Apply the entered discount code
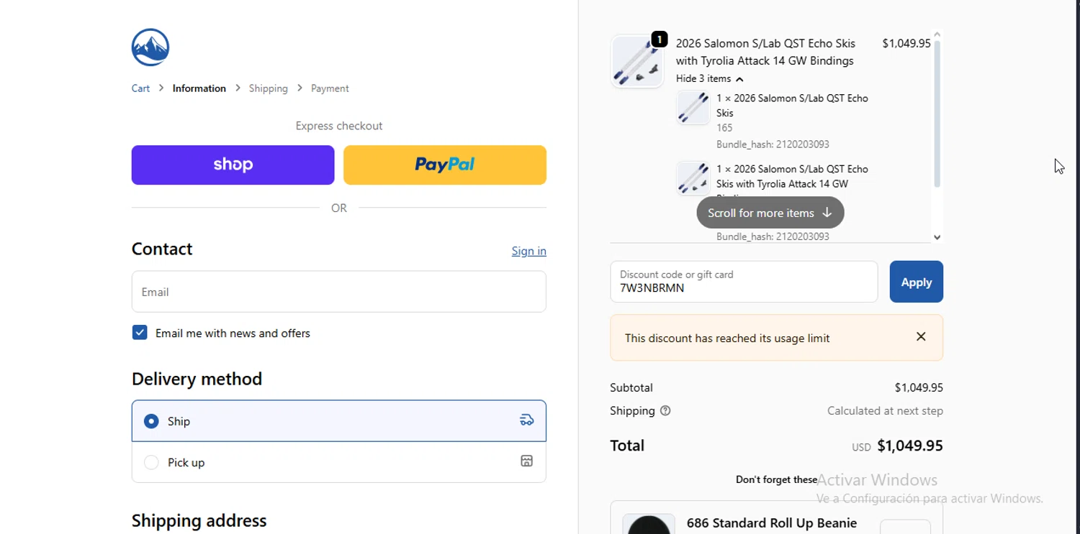This screenshot has height=534, width=1080. click(x=916, y=282)
